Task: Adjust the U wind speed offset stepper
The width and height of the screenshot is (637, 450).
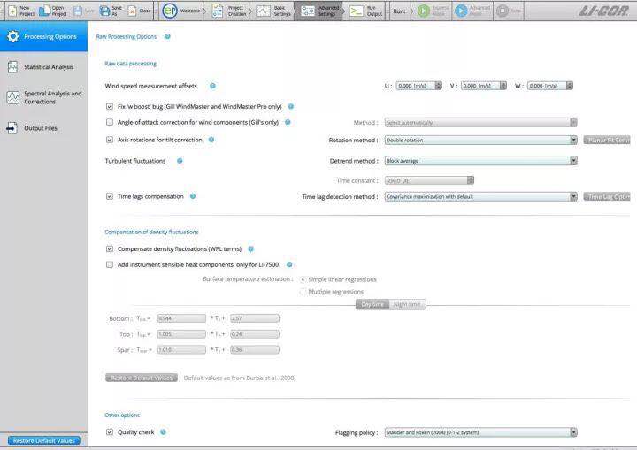Action: click(438, 86)
